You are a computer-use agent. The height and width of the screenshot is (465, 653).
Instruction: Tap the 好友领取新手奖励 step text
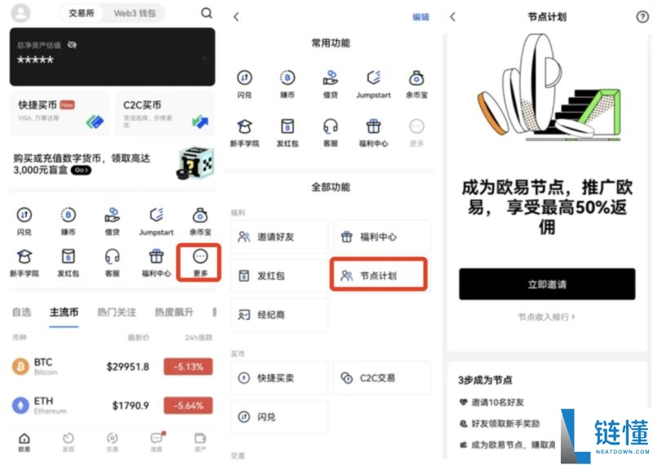coord(505,423)
